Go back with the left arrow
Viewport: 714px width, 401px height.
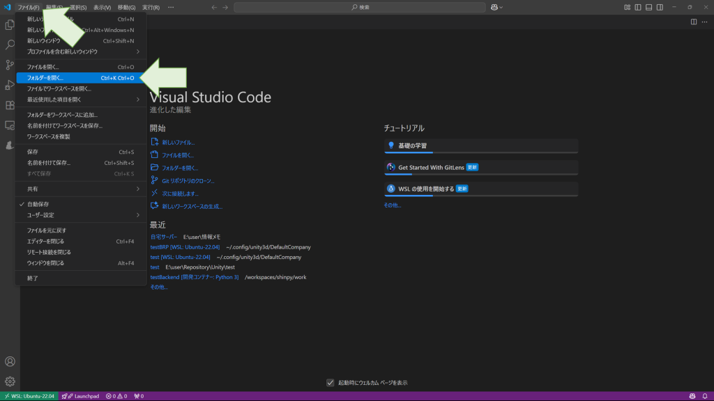(x=214, y=7)
